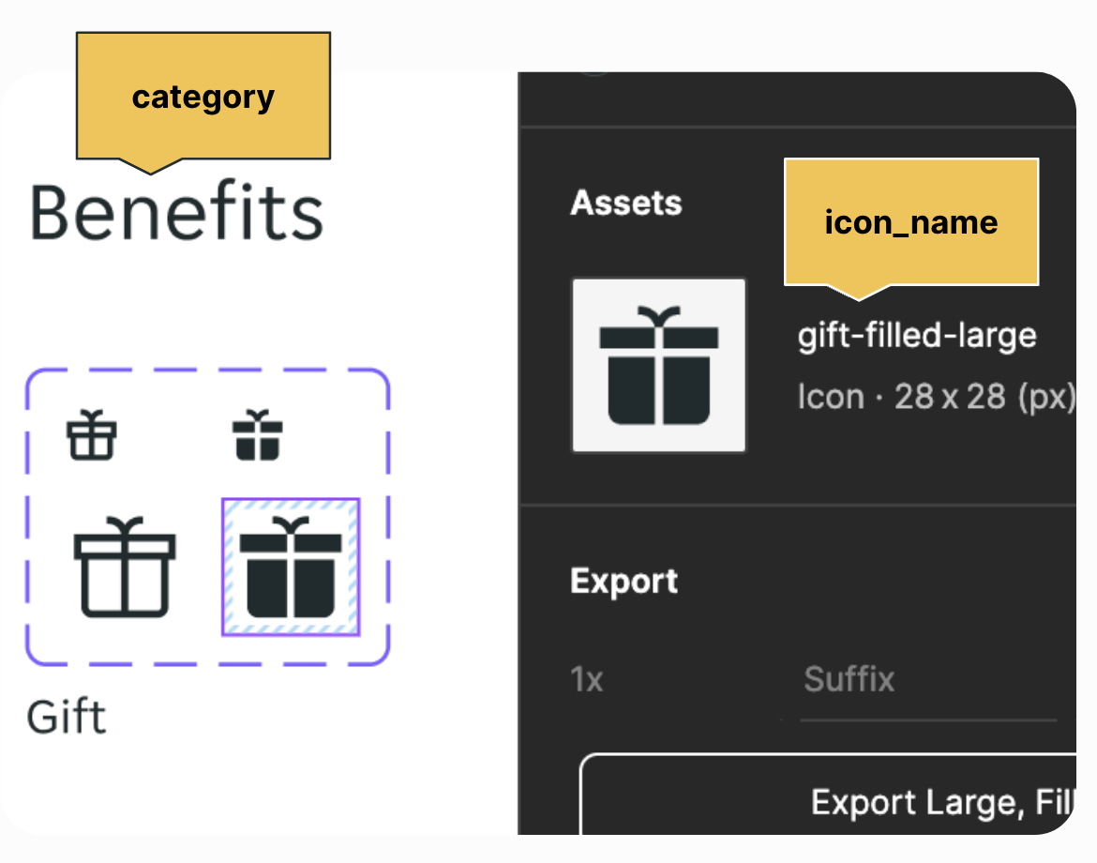
Task: Click the Icon 28 x 28 (px) text
Action: pyautogui.click(x=935, y=398)
